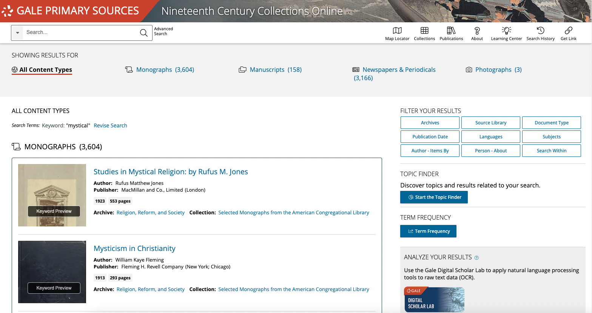Filter results by Publication Date
Screen dimensions: 592x313
(430, 137)
